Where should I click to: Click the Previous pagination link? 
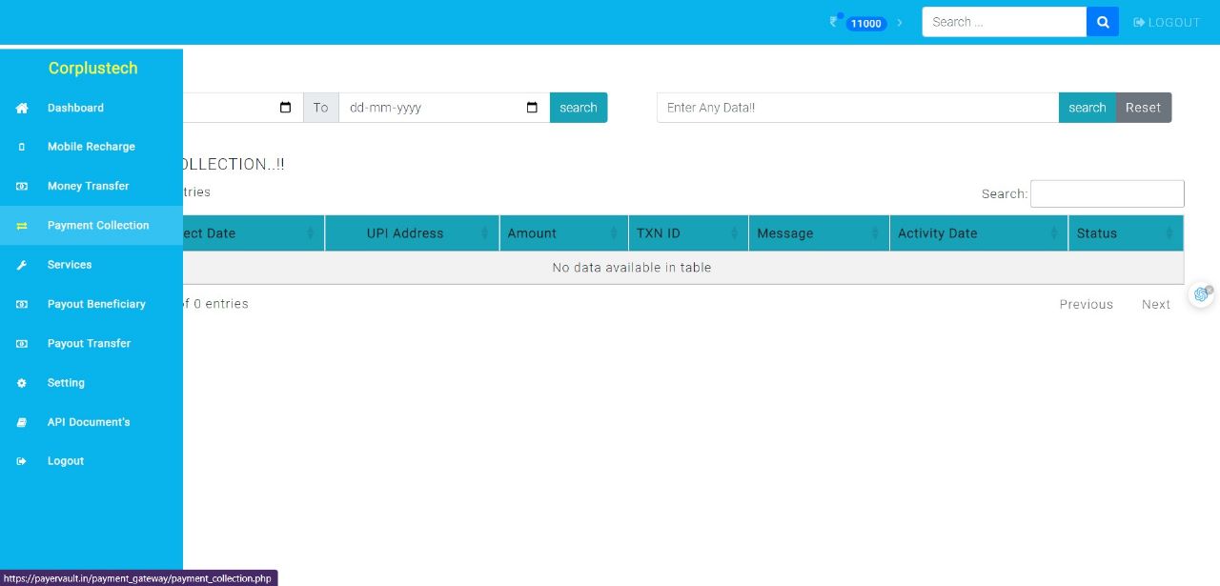(x=1087, y=305)
